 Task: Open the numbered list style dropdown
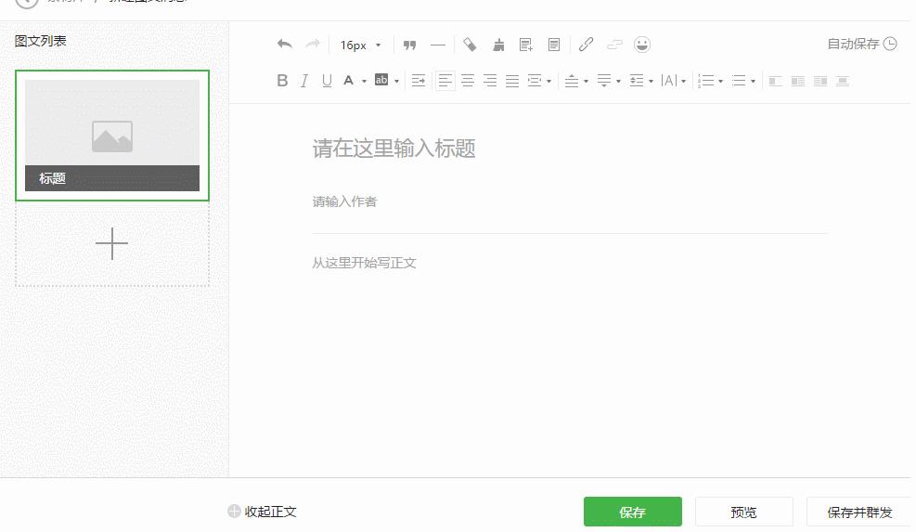pyautogui.click(x=721, y=82)
